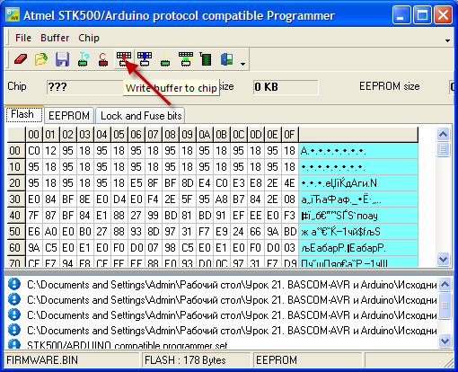Screen dimensions: 458x372
Task: Open the File menu
Action: (x=23, y=38)
